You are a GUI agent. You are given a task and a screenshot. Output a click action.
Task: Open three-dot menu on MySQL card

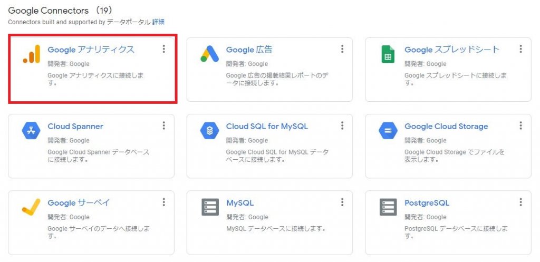click(342, 202)
